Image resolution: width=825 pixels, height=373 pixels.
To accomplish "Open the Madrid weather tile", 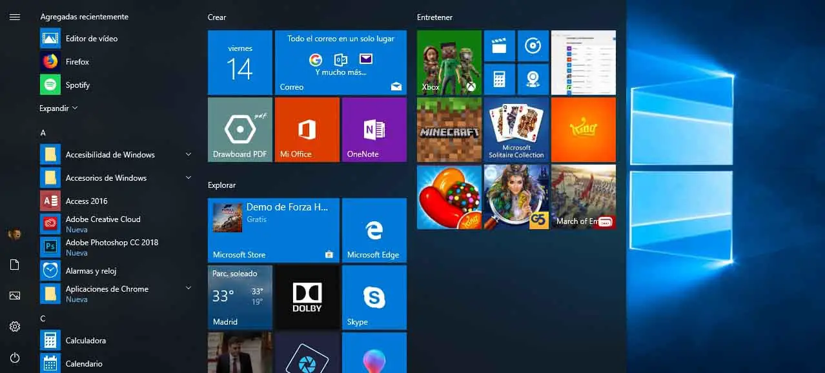I will pos(240,297).
